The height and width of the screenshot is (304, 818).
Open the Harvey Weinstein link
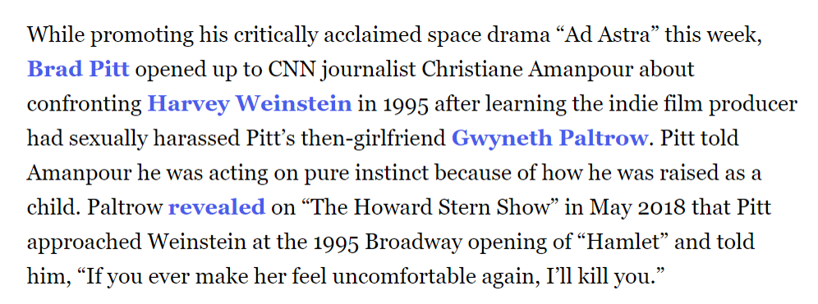coord(250,104)
